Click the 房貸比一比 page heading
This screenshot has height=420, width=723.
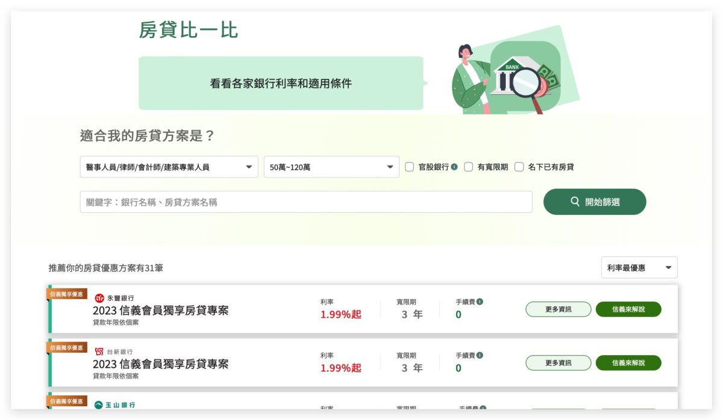tap(189, 29)
